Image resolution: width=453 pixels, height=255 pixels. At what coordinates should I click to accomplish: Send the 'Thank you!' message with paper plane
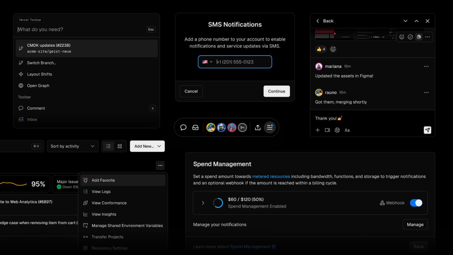pos(428,130)
